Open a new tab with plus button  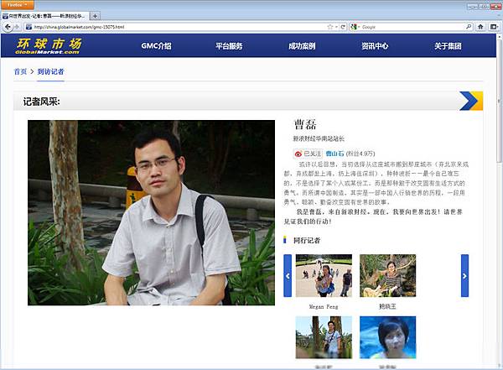click(x=95, y=15)
